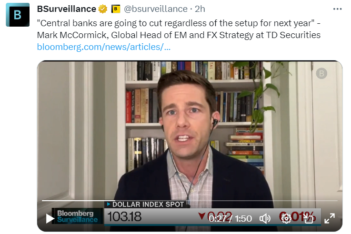Click the Mark McCormick quote tweet text
Screen dimensions: 351x234
tap(179, 29)
